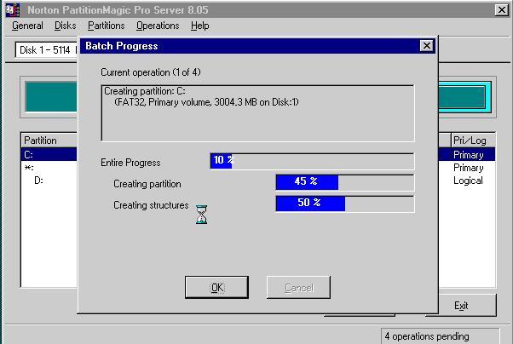
Task: Click the Creating structures label
Action: [x=151, y=205]
